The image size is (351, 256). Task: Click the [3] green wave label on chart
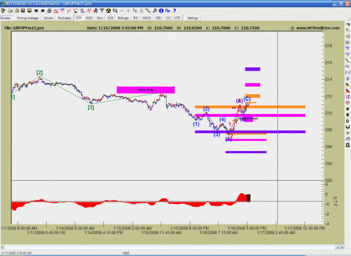[90, 107]
